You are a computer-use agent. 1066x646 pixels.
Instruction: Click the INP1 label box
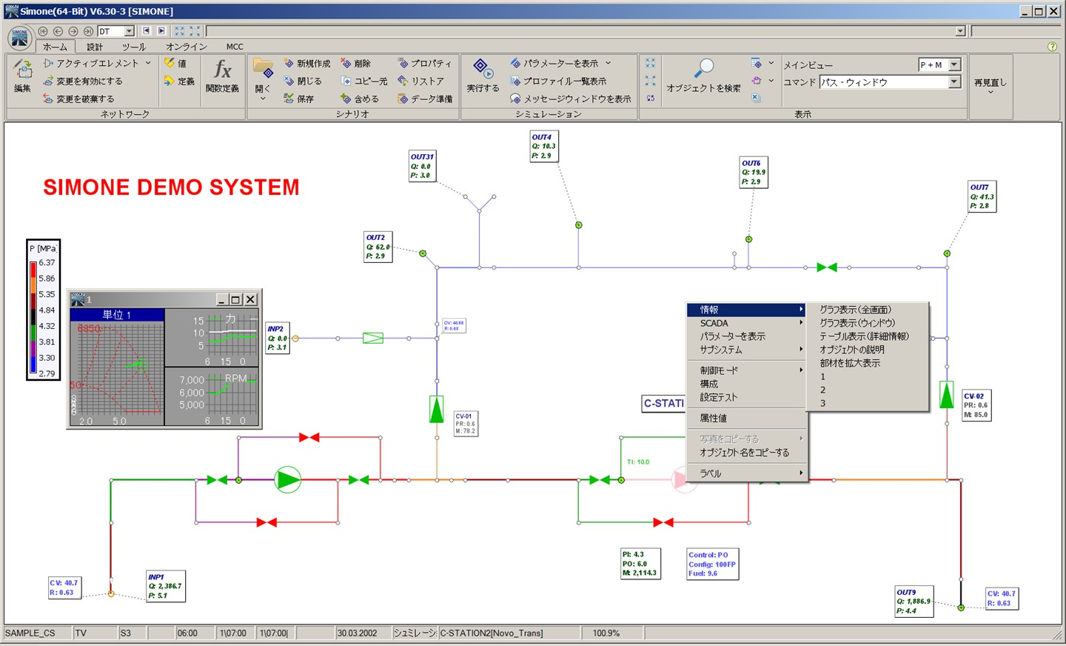(x=166, y=586)
